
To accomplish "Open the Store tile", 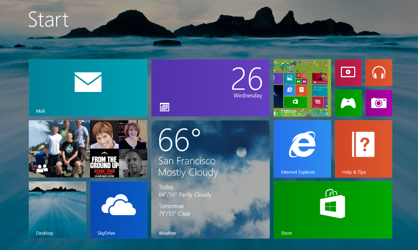I will pos(333,210).
